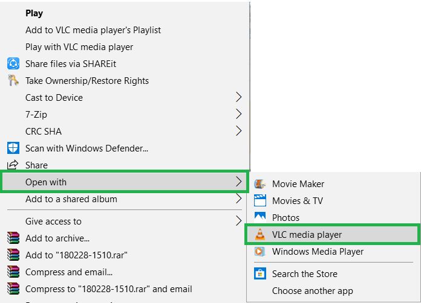Click the Windows Defender shield icon
The height and width of the screenshot is (303, 421).
pyautogui.click(x=13, y=148)
